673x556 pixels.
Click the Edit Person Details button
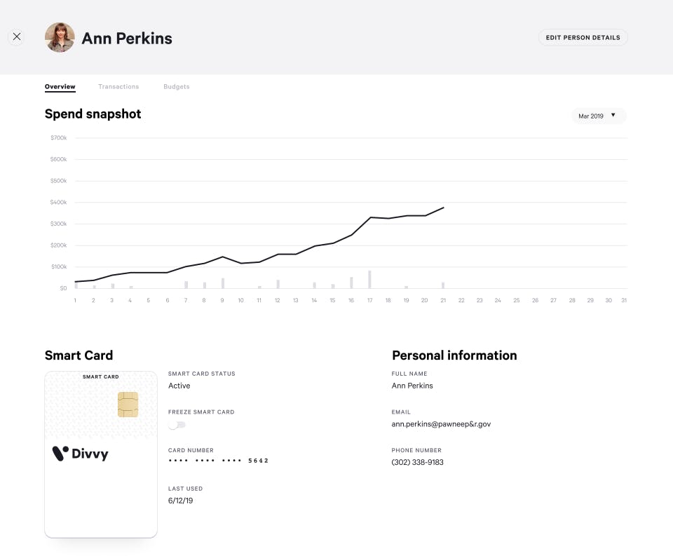pos(583,38)
